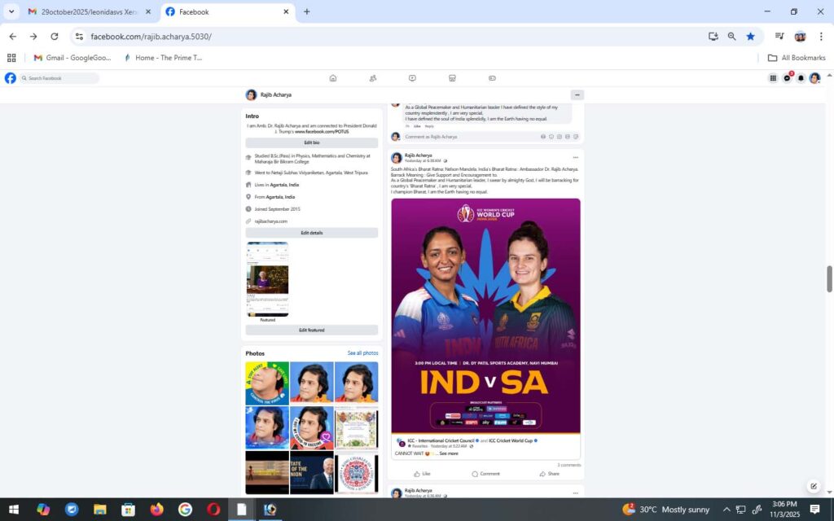Screen dimensions: 834x521
Task: Open Facebook Video (Watch) icon
Action: pos(412,78)
